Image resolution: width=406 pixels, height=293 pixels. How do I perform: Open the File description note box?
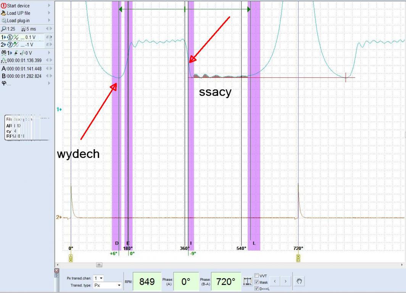click(27, 127)
